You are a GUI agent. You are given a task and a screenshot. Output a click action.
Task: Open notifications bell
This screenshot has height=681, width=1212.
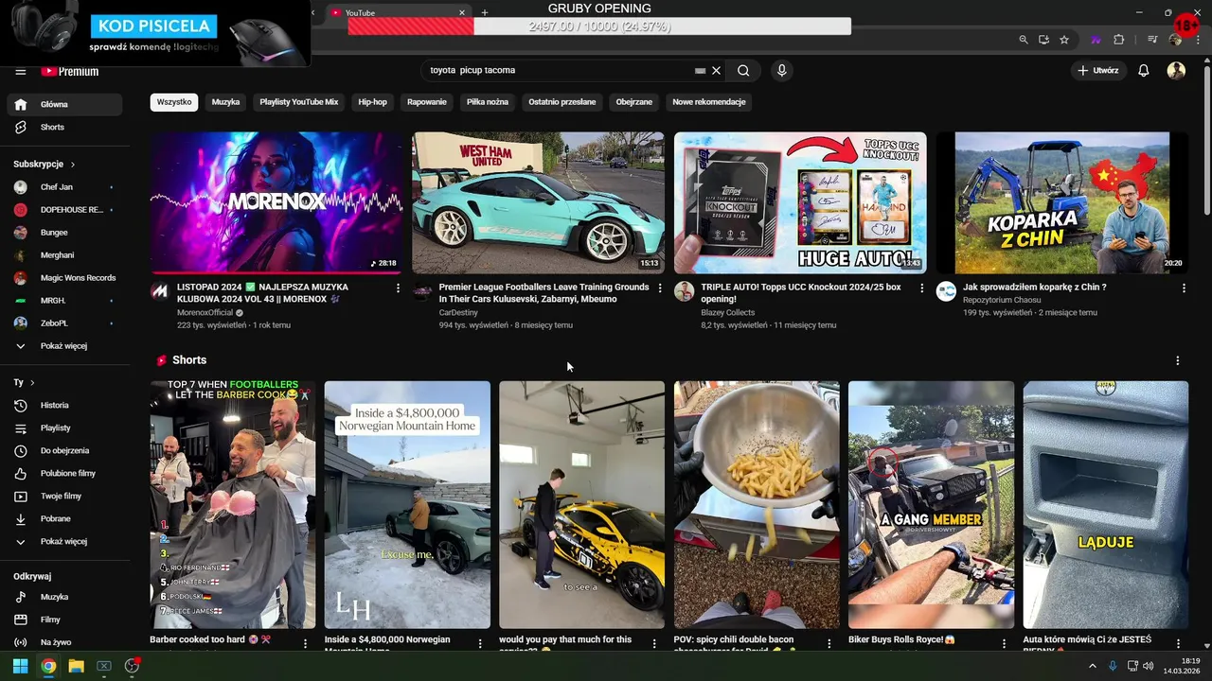click(1144, 70)
